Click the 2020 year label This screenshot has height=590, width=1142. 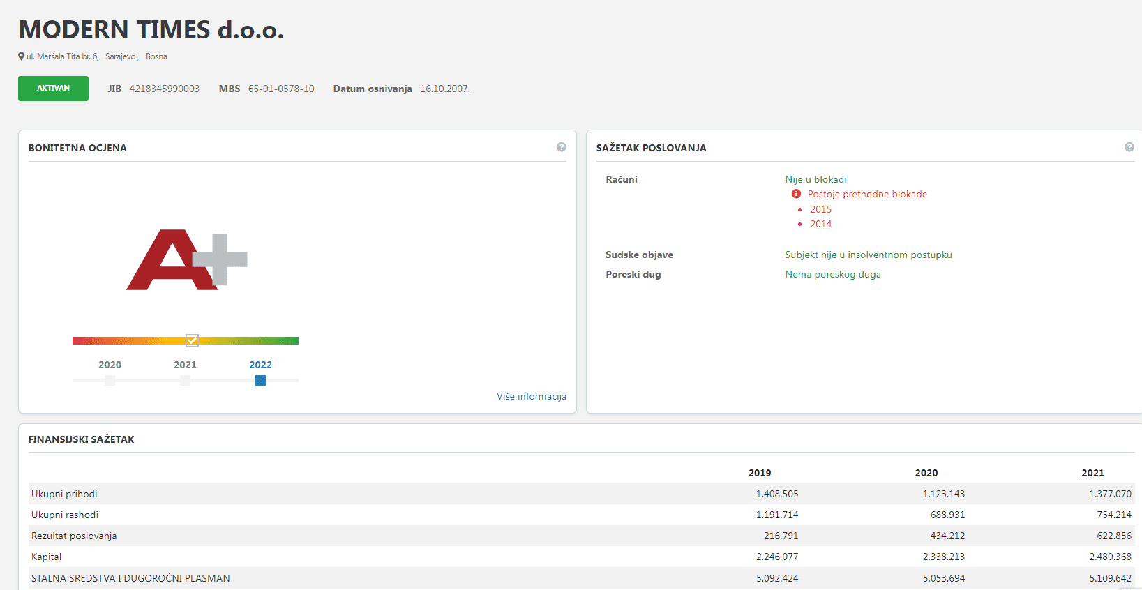(x=110, y=365)
